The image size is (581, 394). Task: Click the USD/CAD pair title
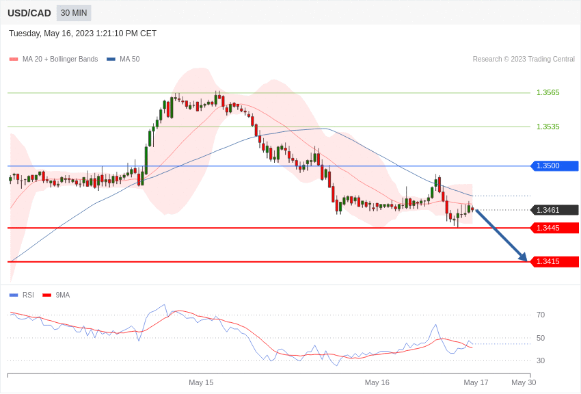tap(29, 13)
